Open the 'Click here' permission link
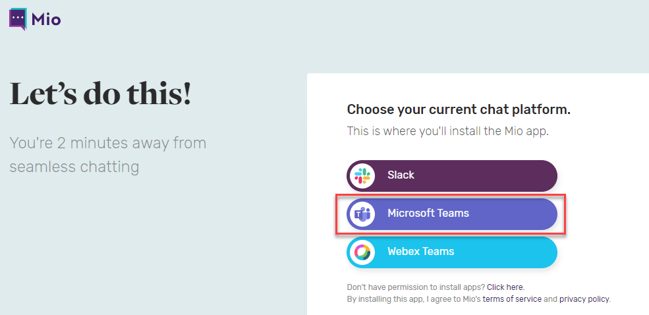The image size is (649, 315). pos(505,287)
